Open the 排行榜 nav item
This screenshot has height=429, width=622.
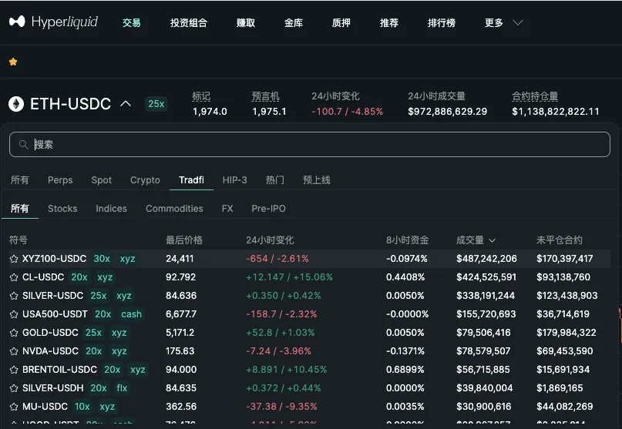pos(441,22)
